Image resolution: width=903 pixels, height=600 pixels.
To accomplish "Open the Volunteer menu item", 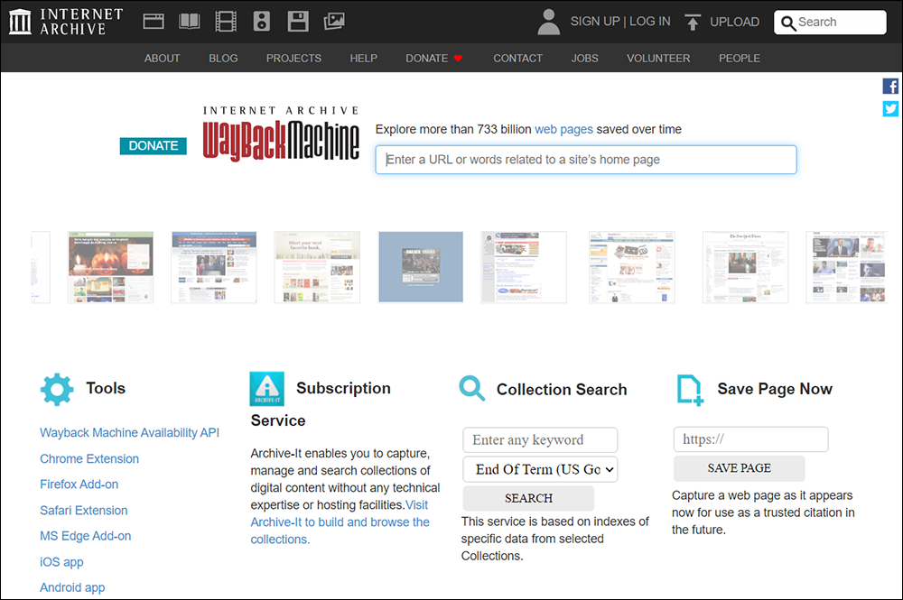I will click(x=658, y=58).
